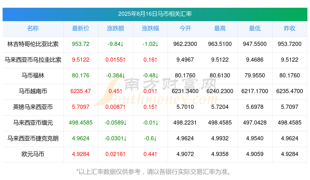
Task: Click change percent -0.01↓
Action: (x=151, y=123)
